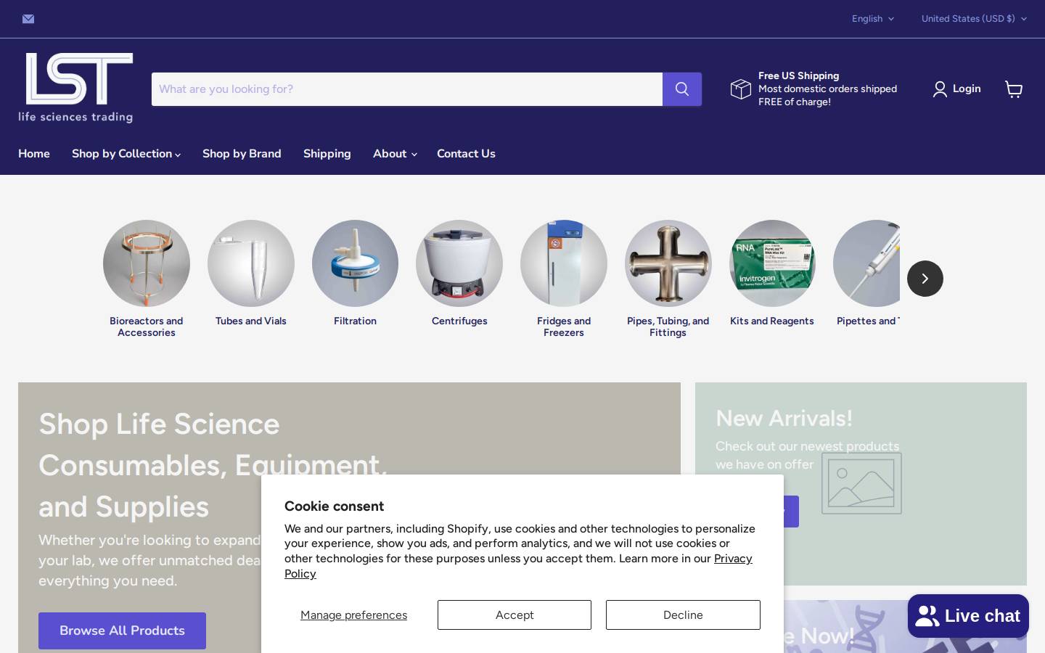Expand the About menu
1045x653 pixels.
click(395, 154)
